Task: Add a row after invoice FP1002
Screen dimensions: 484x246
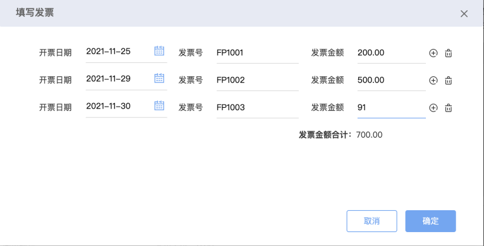Action: (x=433, y=81)
